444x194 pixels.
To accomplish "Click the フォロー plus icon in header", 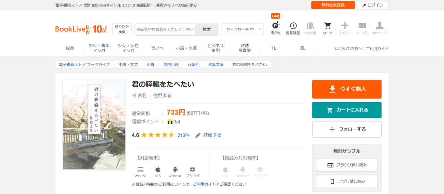I will click(345, 26).
